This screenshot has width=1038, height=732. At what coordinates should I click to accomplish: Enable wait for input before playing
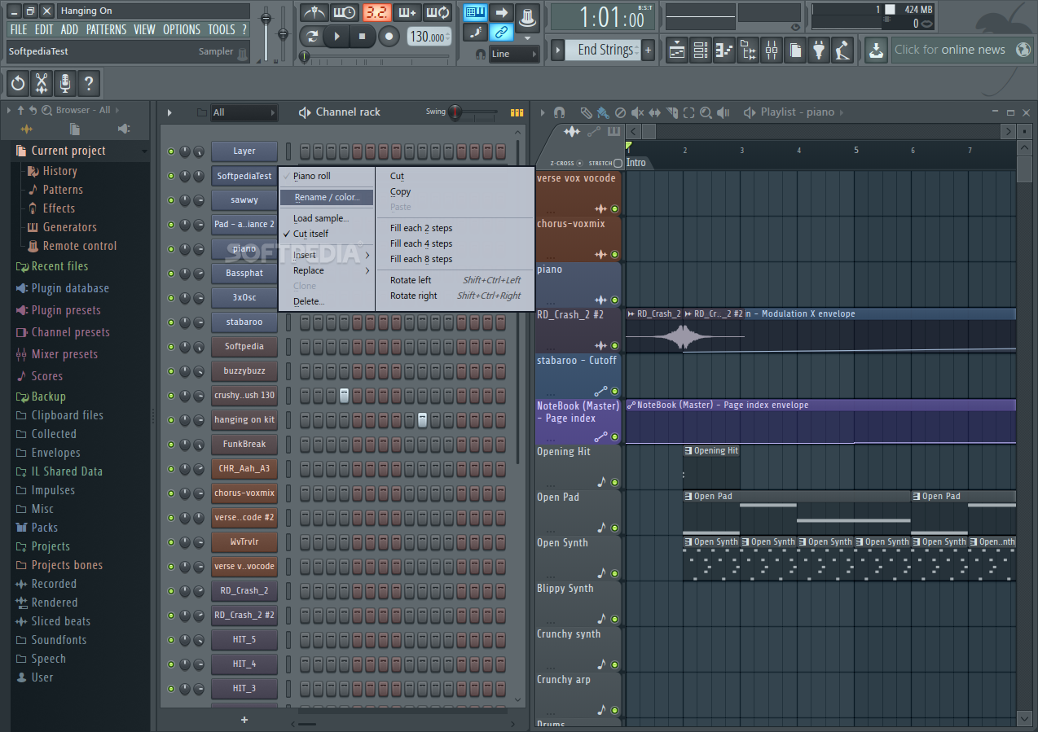click(x=345, y=13)
